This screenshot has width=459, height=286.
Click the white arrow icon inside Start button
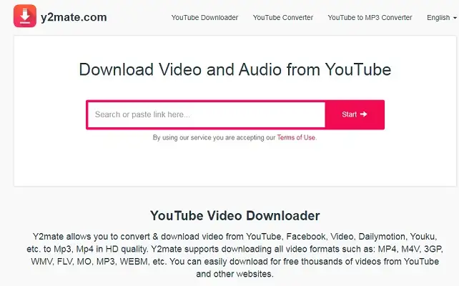364,114
